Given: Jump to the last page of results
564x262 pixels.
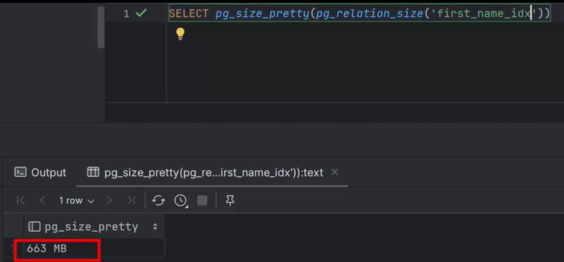Looking at the screenshot, I should [131, 201].
